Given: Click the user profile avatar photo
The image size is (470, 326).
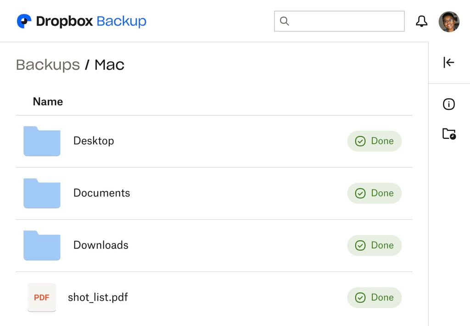Looking at the screenshot, I should [x=448, y=21].
